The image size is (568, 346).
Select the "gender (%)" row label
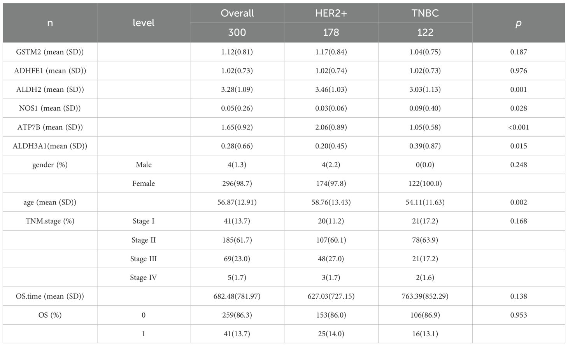(50, 165)
